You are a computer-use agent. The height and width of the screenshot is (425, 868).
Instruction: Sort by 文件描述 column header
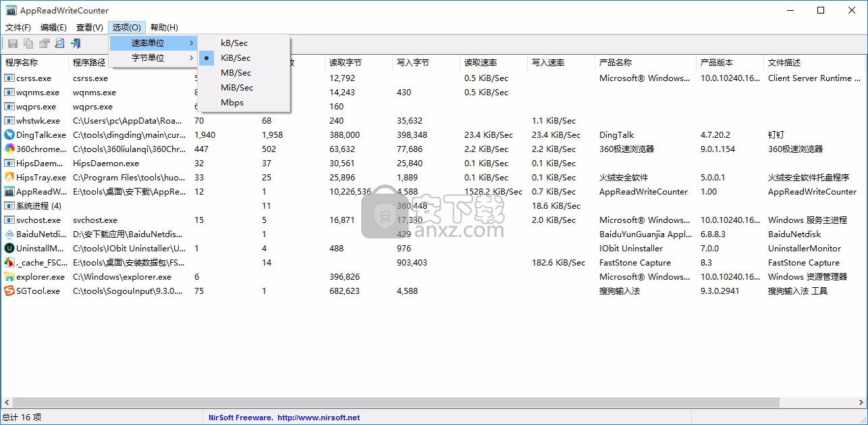[x=814, y=63]
